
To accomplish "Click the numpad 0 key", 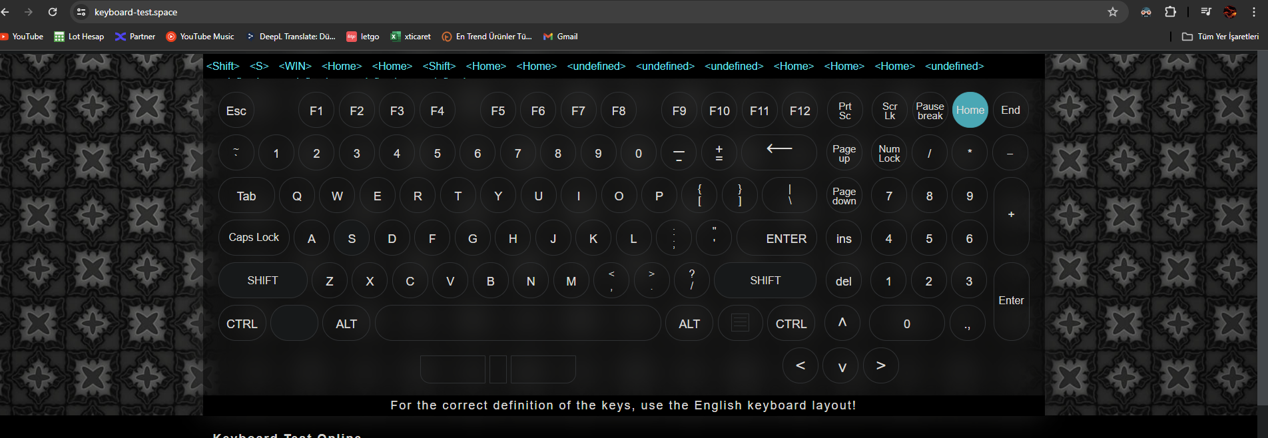I will click(907, 324).
